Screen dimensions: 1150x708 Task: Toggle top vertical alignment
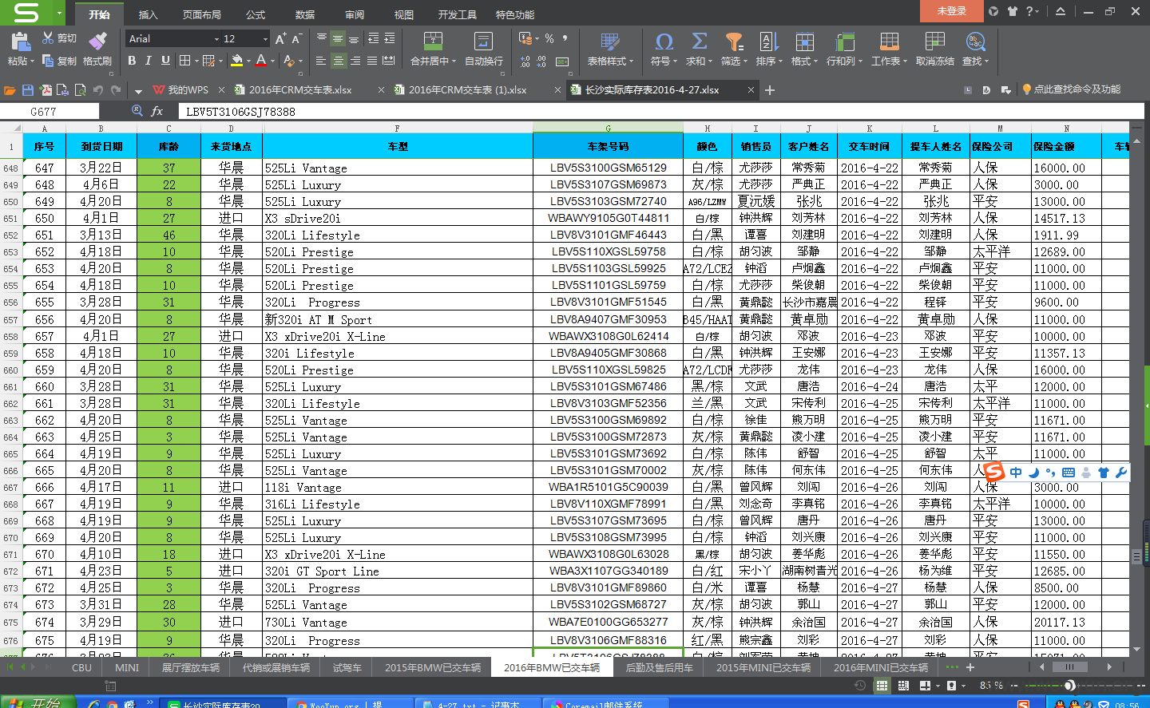321,38
